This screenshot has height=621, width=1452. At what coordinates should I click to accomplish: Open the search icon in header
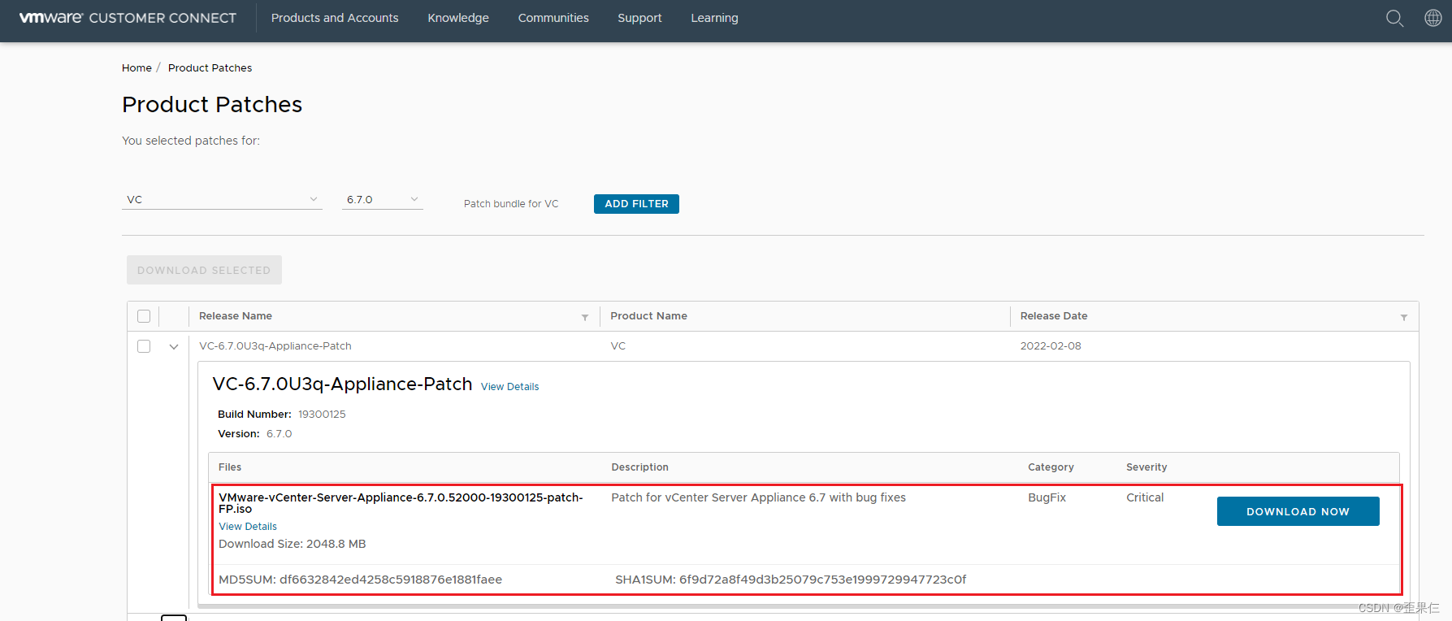(x=1394, y=18)
